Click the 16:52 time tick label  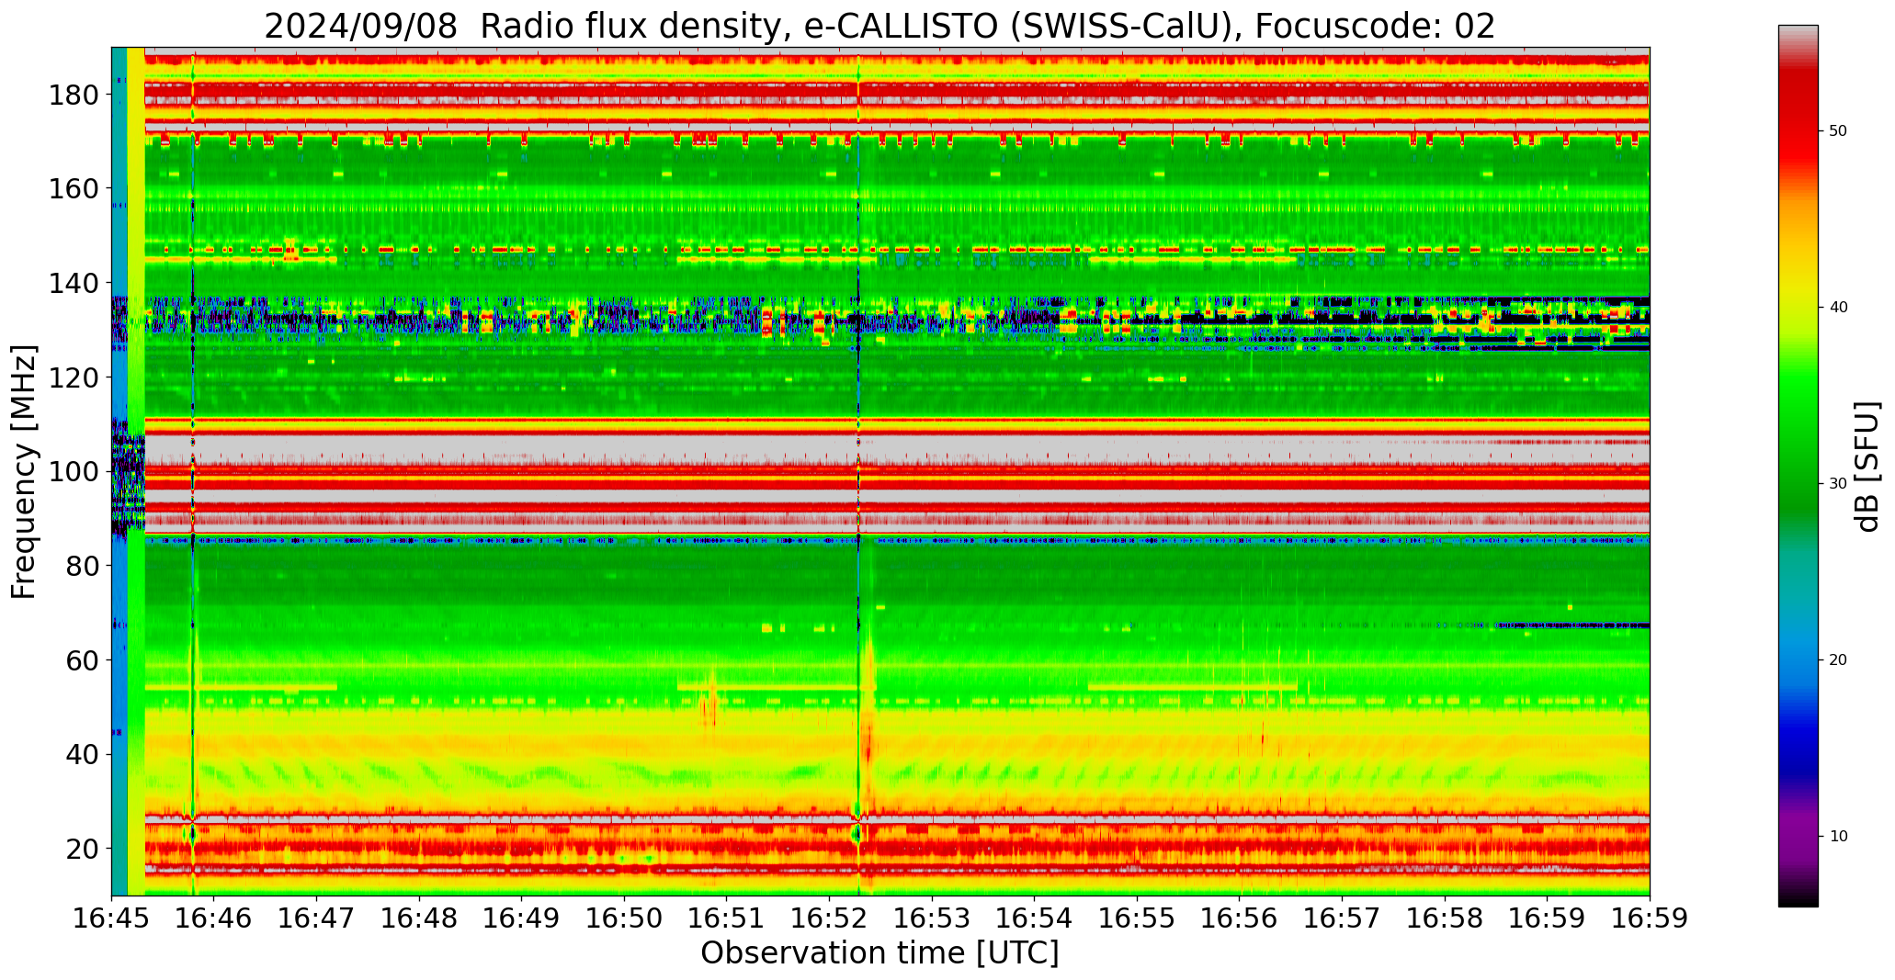coord(830,918)
